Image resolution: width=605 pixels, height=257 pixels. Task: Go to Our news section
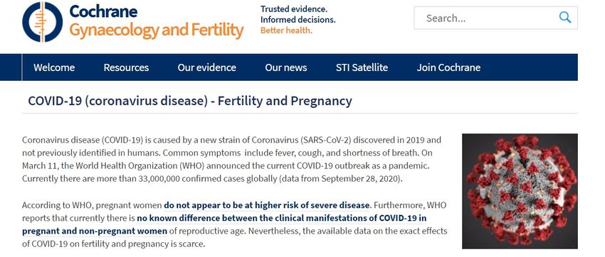tap(286, 67)
